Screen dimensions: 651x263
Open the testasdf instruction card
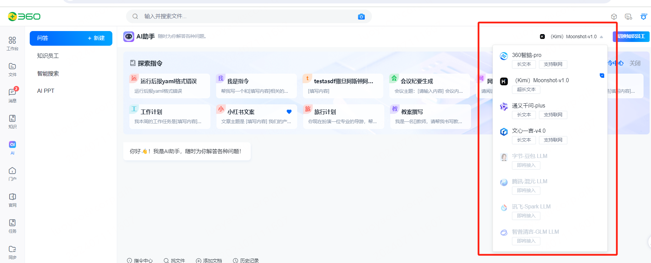coord(343,86)
